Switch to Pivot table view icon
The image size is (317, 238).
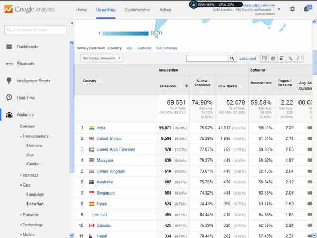pos(299,58)
